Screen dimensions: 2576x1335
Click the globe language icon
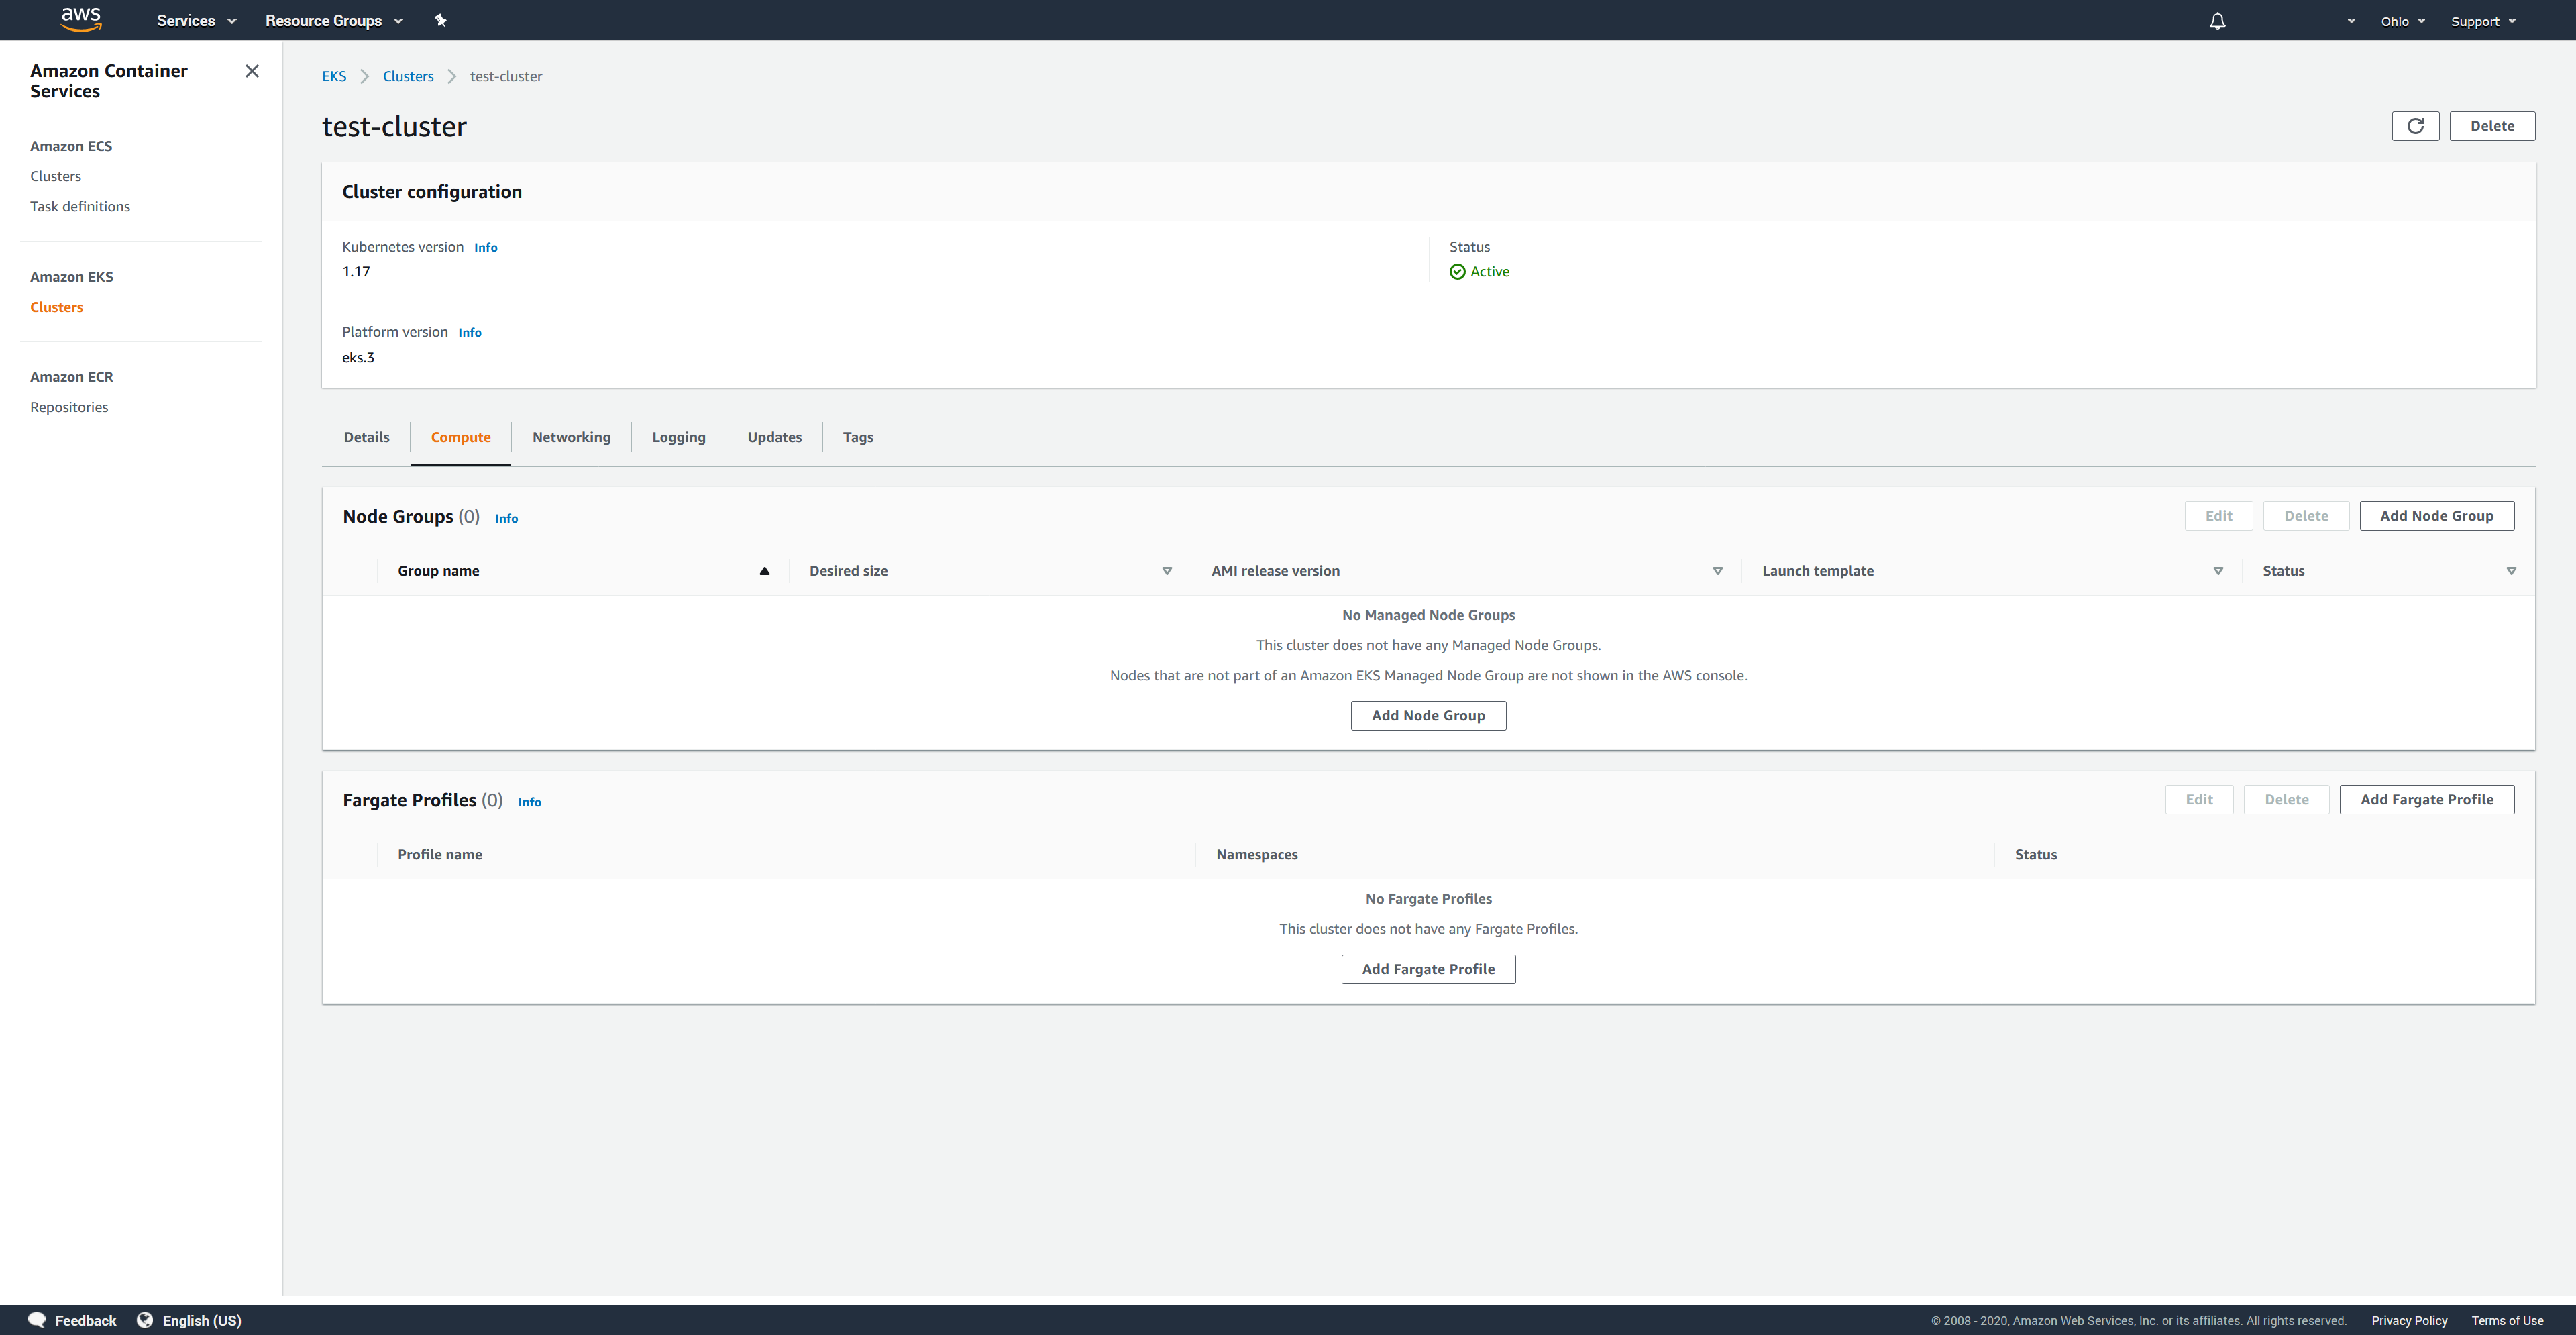145,1320
